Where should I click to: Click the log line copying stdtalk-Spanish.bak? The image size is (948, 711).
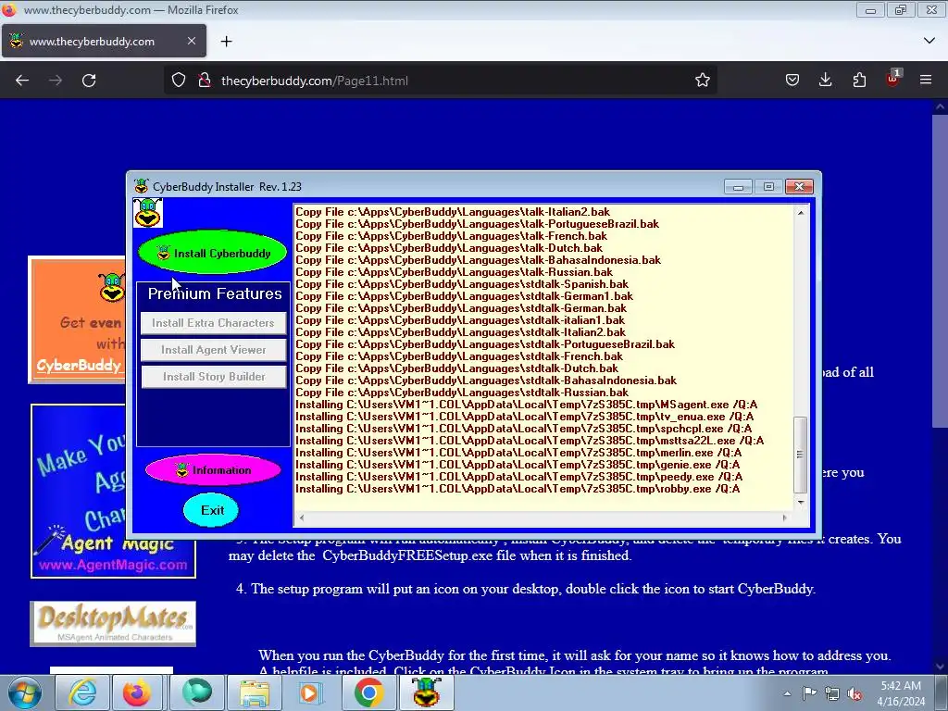462,284
